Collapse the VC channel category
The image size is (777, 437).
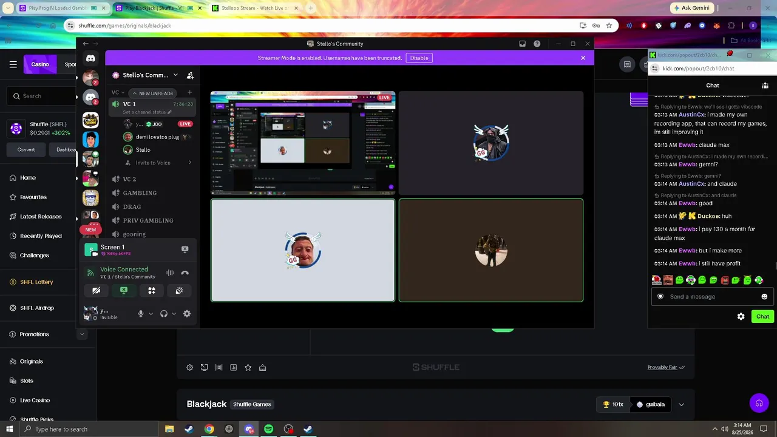tap(118, 93)
